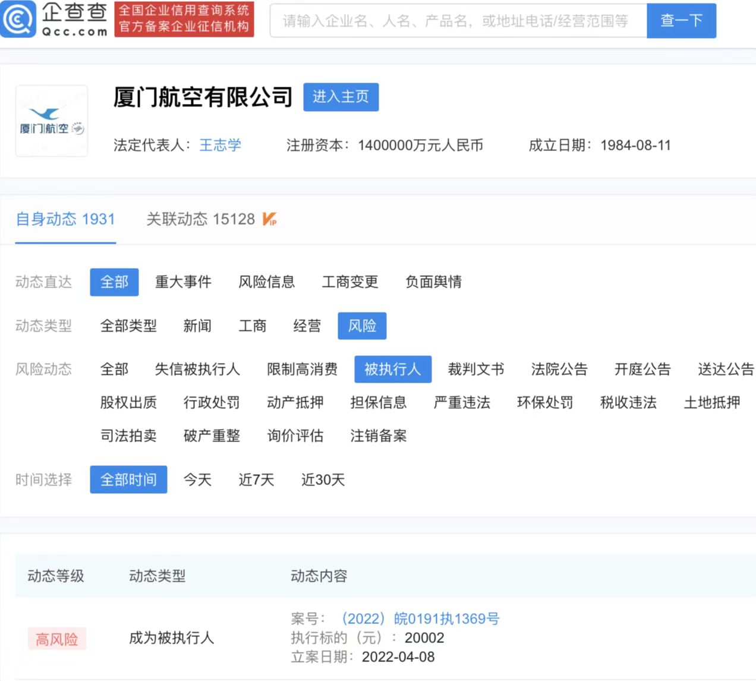Switch to the 关联动态 15128 tab
Viewport: 756px width, 681px height.
pyautogui.click(x=201, y=219)
